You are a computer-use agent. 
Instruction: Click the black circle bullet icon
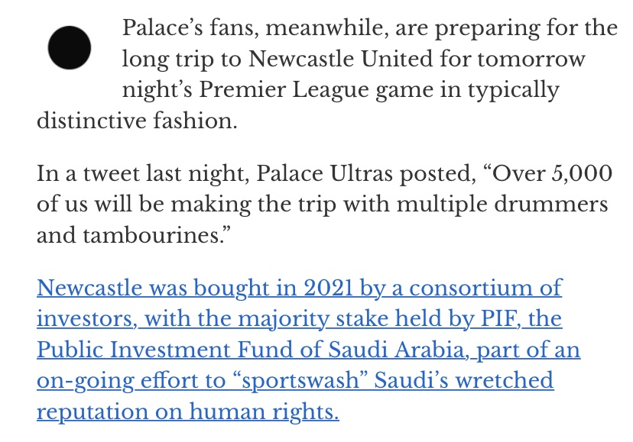point(69,47)
